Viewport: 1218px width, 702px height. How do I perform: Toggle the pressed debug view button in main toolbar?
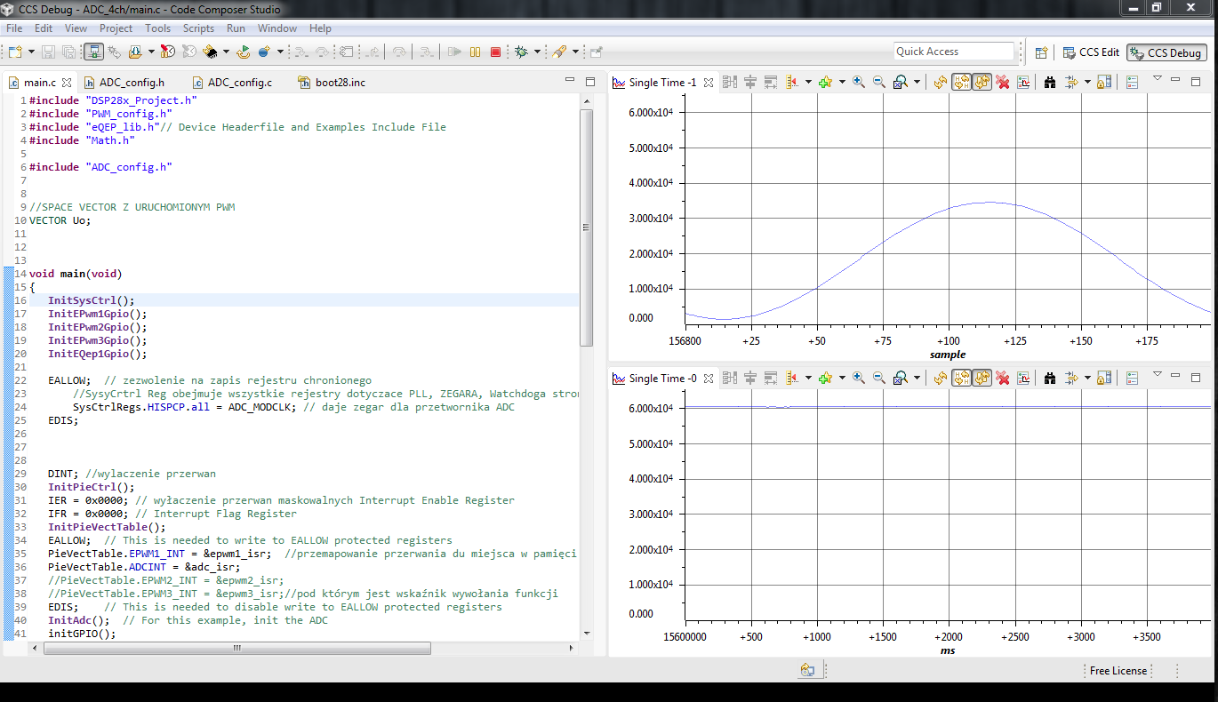tap(94, 52)
